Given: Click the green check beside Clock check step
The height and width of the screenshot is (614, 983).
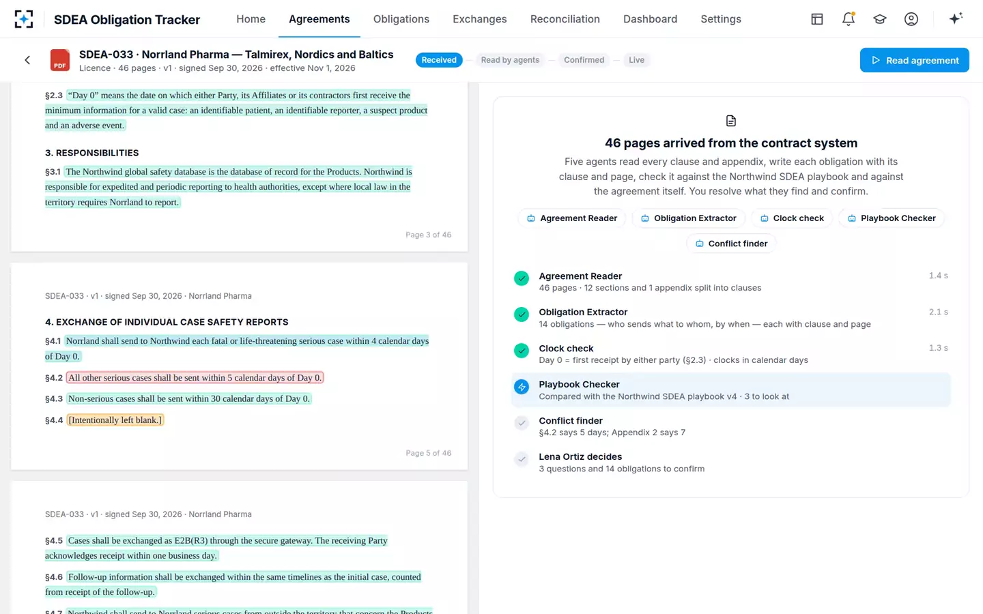Looking at the screenshot, I should coord(522,351).
